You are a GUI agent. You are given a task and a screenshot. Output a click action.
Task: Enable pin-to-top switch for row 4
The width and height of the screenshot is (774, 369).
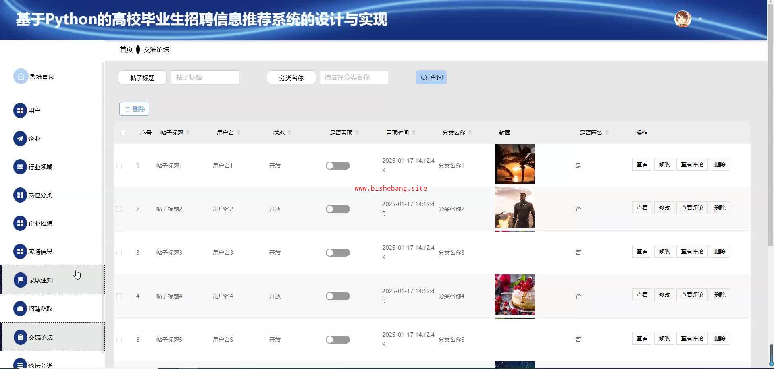tap(337, 296)
